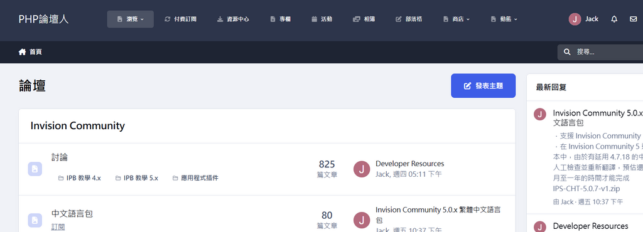
Task: Expand the 瀏覽 dropdown menu
Action: point(131,19)
